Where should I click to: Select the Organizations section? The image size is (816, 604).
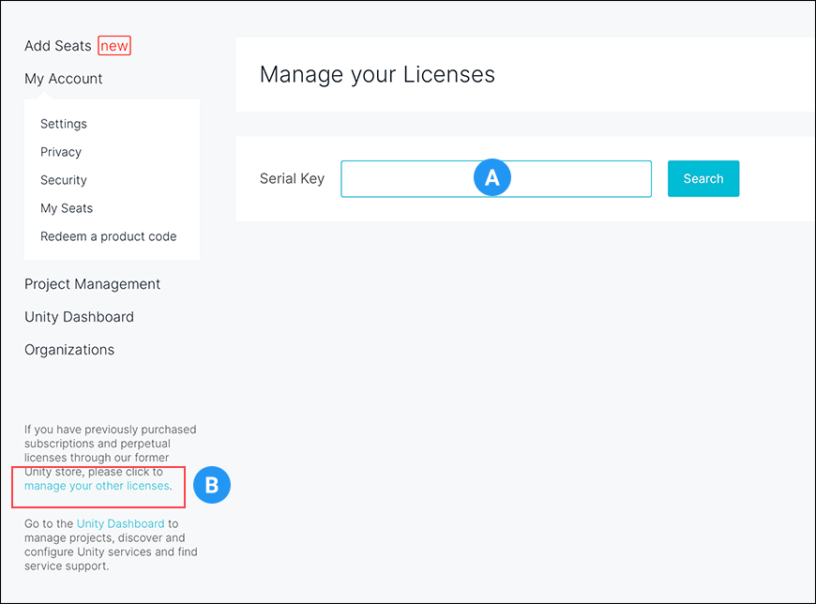[x=68, y=349]
